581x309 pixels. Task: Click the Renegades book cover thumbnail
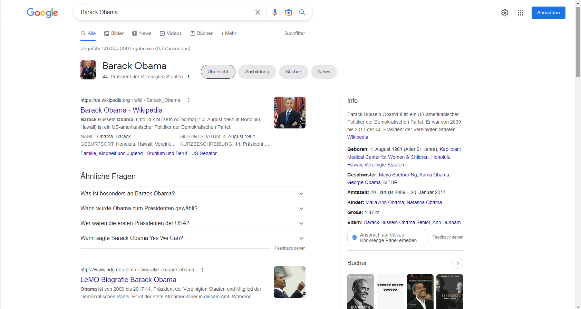point(449,291)
